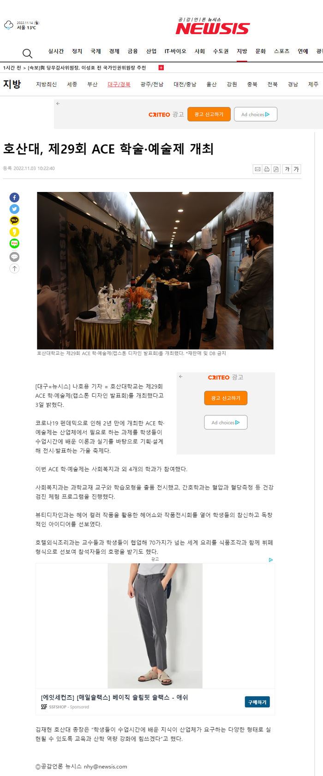The image size is (323, 776).
Task: Decrease font size with small 가
Action: [x=287, y=169]
